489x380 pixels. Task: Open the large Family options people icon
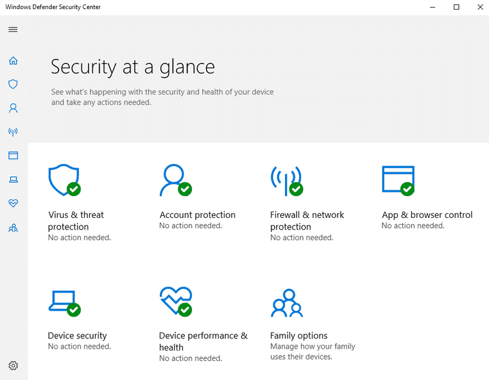click(286, 302)
